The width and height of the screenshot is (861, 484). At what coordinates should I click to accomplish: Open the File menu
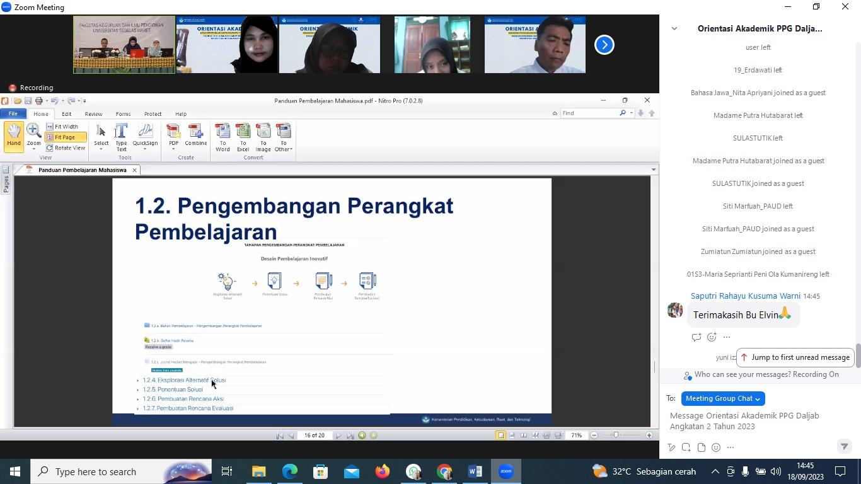[x=13, y=114]
